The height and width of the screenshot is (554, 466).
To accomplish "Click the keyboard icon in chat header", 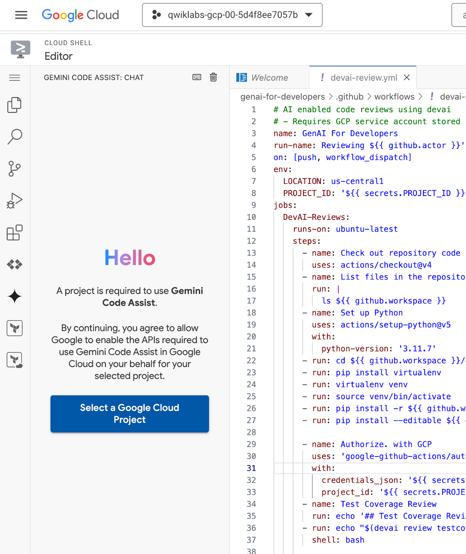I will (197, 77).
